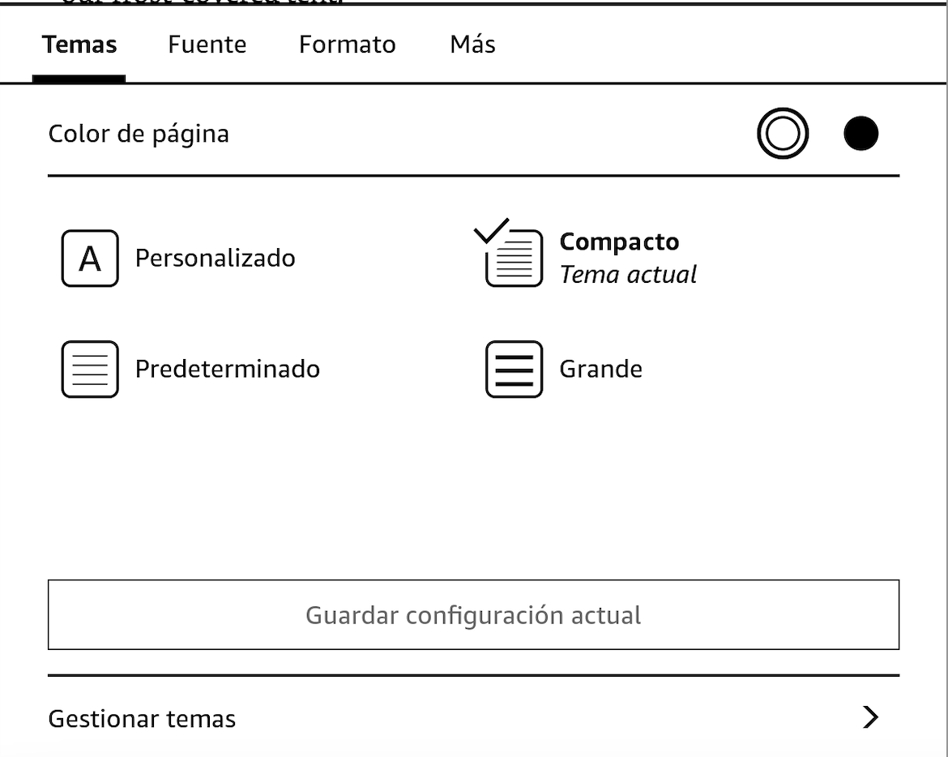Click the Grande theme bold-lines icon
This screenshot has height=757, width=948.
tap(514, 370)
